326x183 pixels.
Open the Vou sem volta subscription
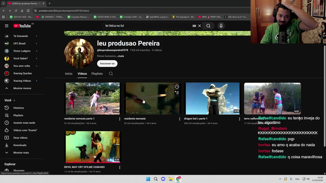coord(22,66)
